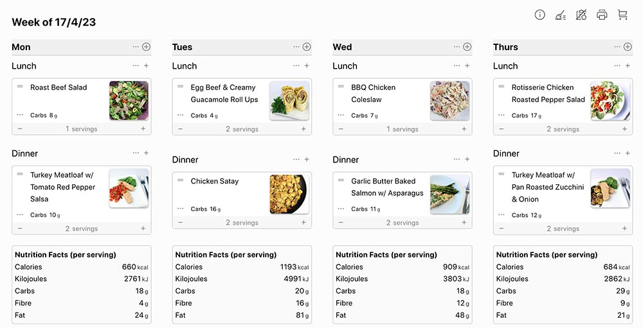
Task: Click the edit notes pencil icon
Action: point(581,15)
